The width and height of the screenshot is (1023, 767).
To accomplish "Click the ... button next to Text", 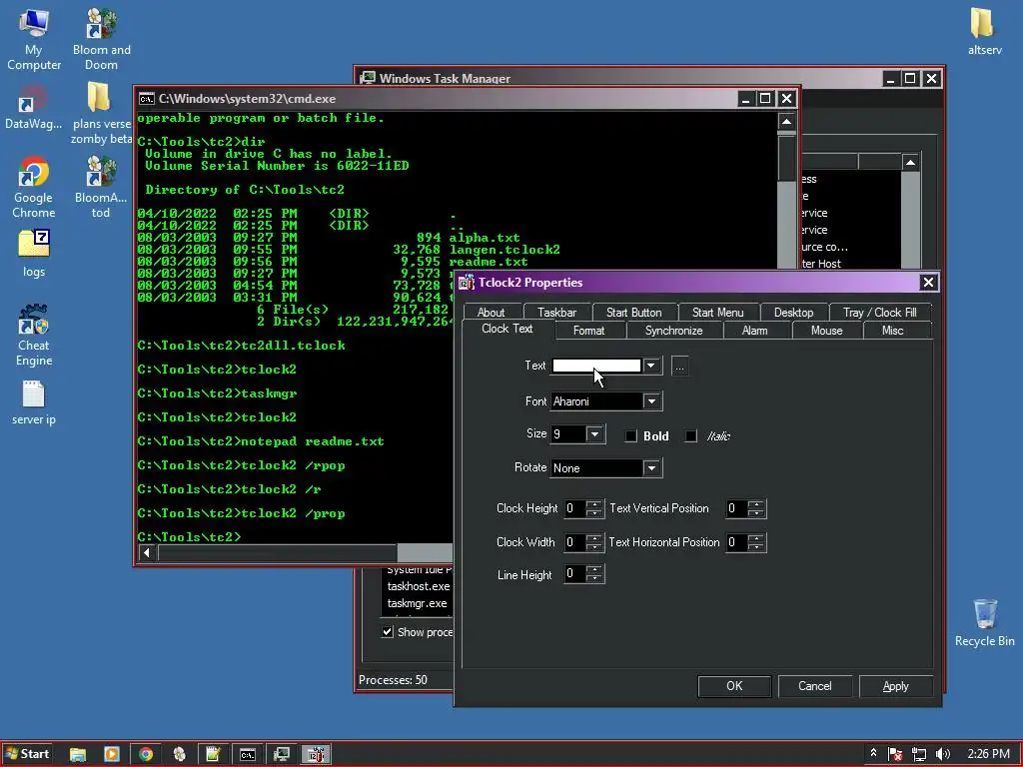I will click(679, 367).
